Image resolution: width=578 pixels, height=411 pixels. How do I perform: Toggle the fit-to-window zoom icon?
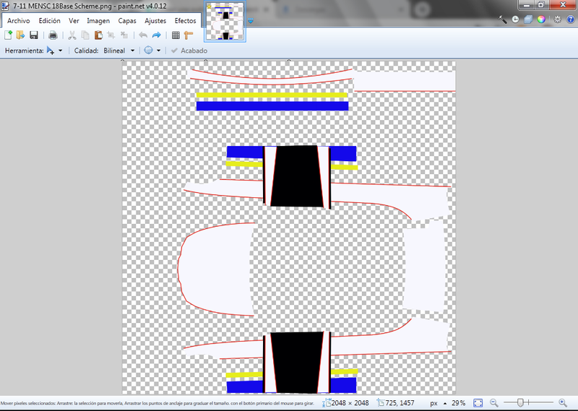478,403
